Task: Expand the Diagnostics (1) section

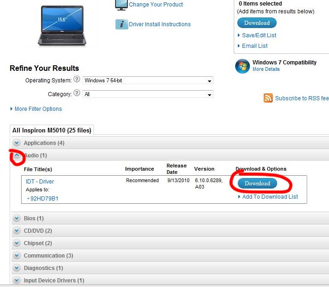Action: (17, 268)
